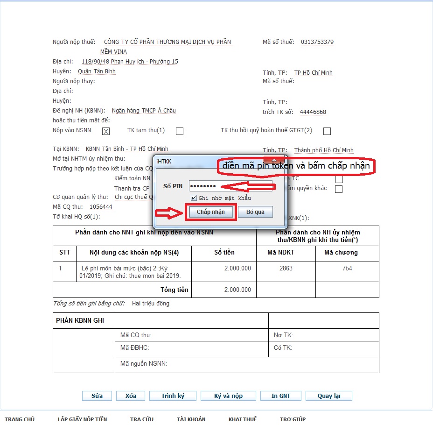Click the Ký và nộp button
433x425 pixels.
[228, 396]
